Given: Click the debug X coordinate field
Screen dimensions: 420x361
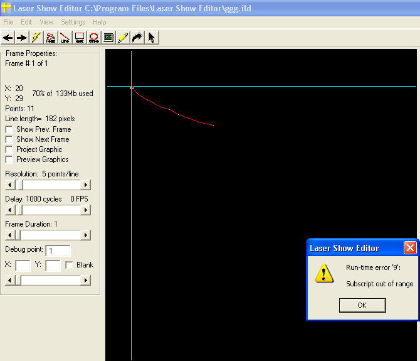Looking at the screenshot, I should (x=23, y=266).
